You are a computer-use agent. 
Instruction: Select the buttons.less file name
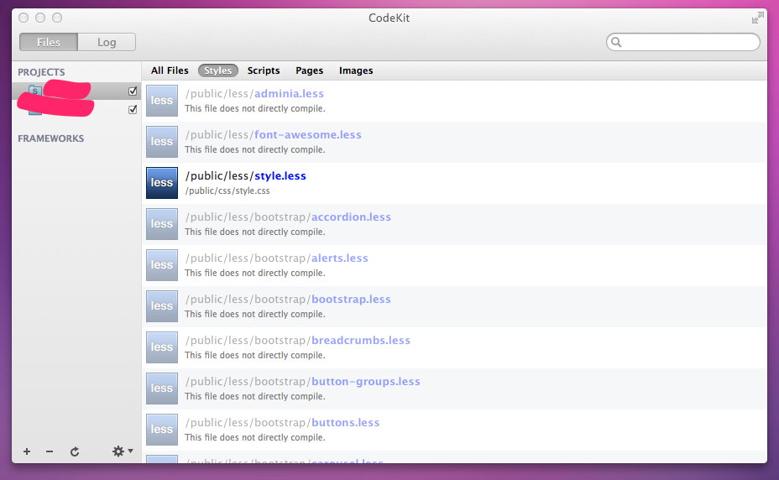coord(346,423)
